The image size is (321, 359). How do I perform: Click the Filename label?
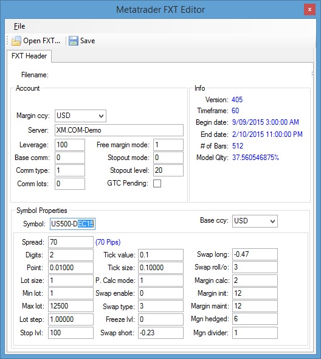(x=35, y=75)
